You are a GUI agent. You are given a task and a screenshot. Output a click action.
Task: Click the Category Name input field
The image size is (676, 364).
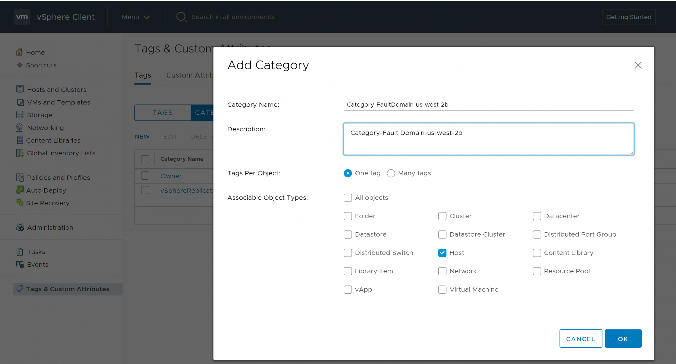pos(489,105)
